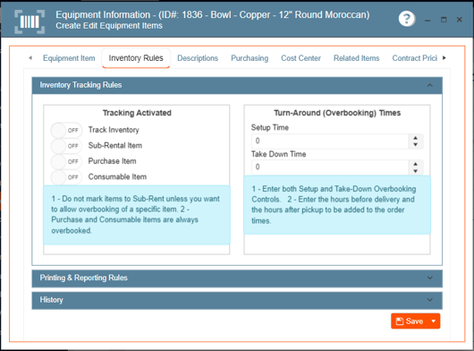Increase Take Down Time with the up arrow
Image resolution: width=474 pixels, height=351 pixels.
(x=416, y=164)
